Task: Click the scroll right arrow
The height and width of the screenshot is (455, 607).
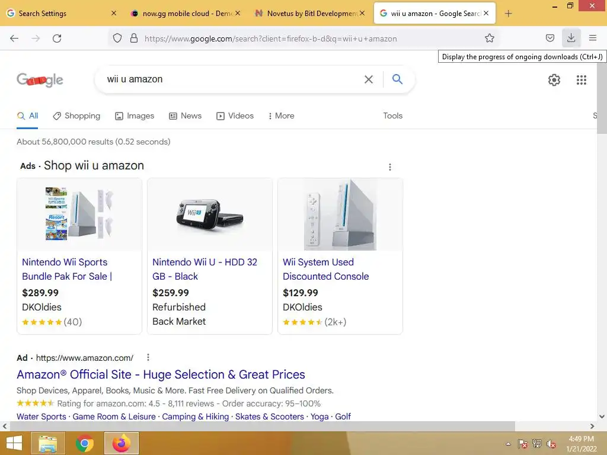Action: coord(592,427)
